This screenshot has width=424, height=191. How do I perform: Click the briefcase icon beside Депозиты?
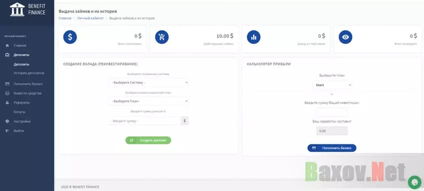click(x=8, y=55)
